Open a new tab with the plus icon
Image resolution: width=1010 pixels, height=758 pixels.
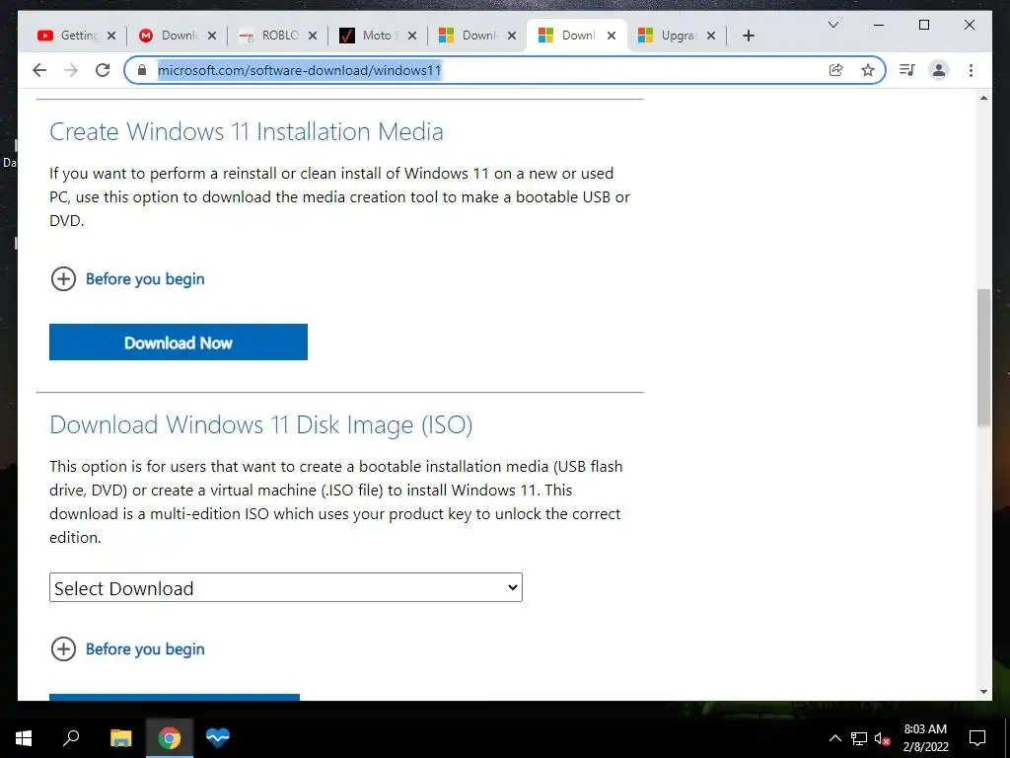(x=748, y=36)
